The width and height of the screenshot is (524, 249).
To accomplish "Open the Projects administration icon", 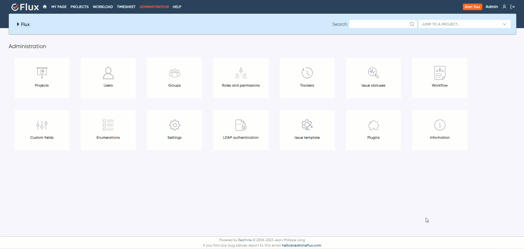I will click(42, 73).
